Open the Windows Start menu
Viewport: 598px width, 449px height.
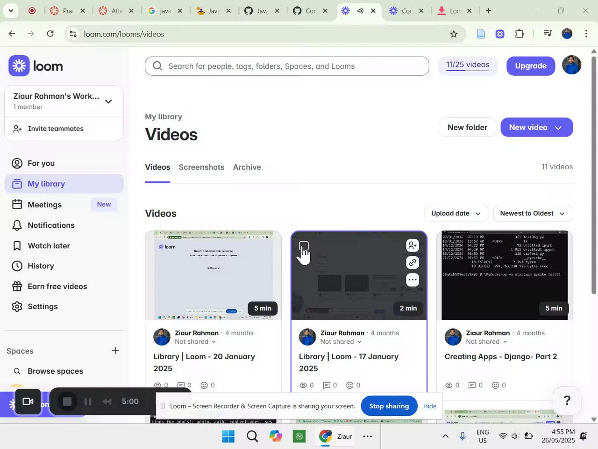click(228, 436)
